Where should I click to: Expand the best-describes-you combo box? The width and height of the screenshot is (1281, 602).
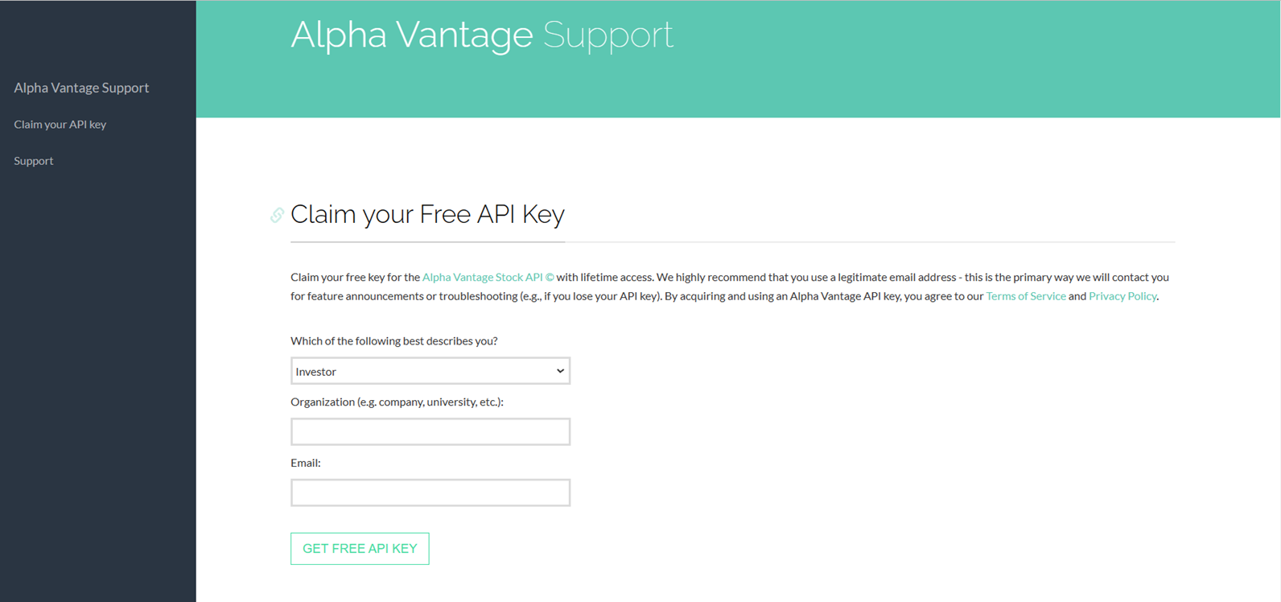(430, 370)
